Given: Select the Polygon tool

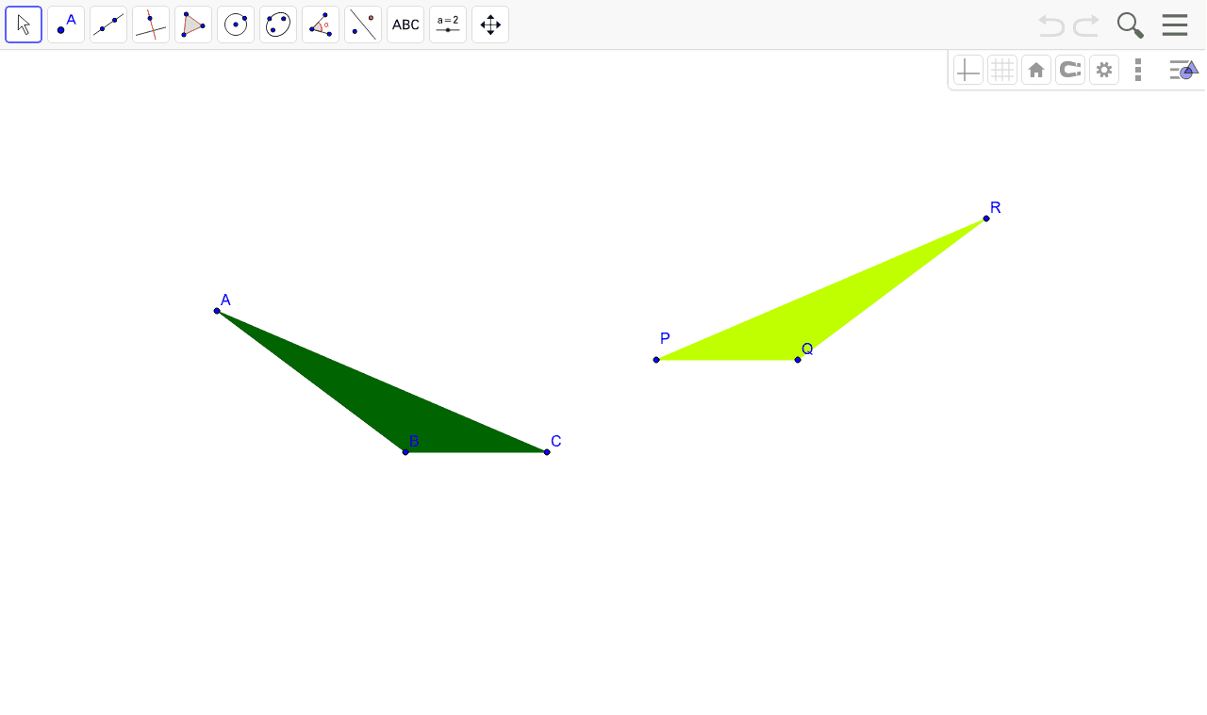Looking at the screenshot, I should pos(193,24).
